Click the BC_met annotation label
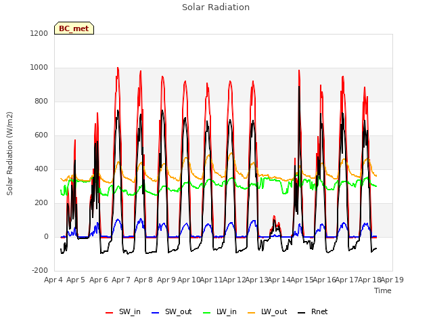 (x=74, y=28)
